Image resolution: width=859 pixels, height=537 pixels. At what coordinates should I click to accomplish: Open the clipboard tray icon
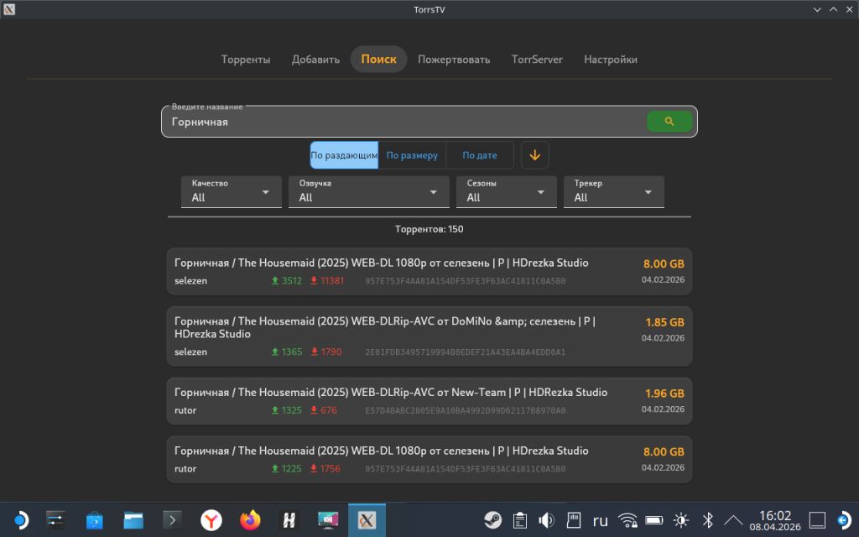pos(519,520)
